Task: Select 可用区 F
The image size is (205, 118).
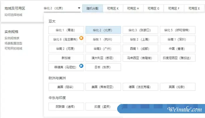Action: (174, 8)
